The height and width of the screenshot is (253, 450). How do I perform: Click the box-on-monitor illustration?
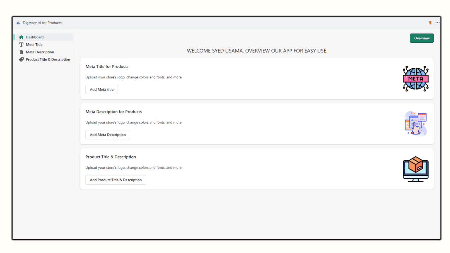(x=415, y=169)
